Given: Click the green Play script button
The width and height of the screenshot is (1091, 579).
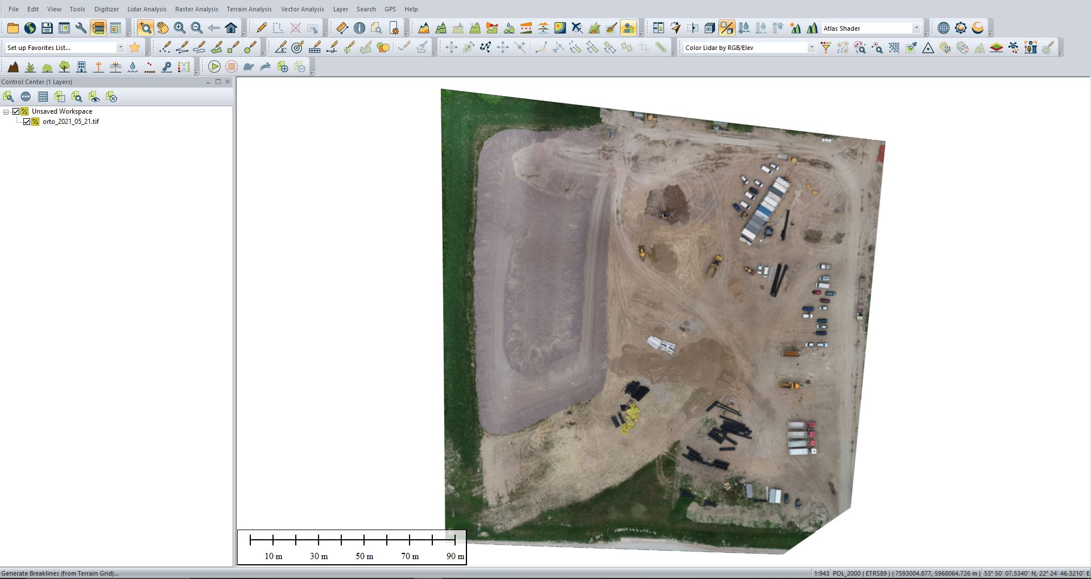Looking at the screenshot, I should click(x=214, y=67).
